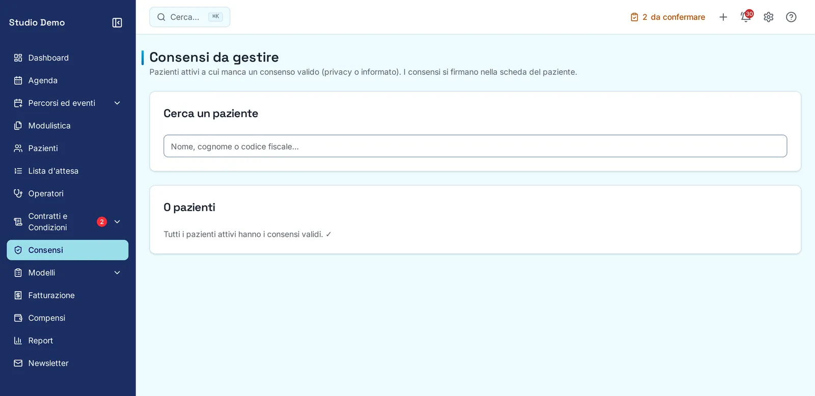Screen dimensions: 815x396
Task: Select Lista d'attesa in the sidebar
Action: point(67,171)
